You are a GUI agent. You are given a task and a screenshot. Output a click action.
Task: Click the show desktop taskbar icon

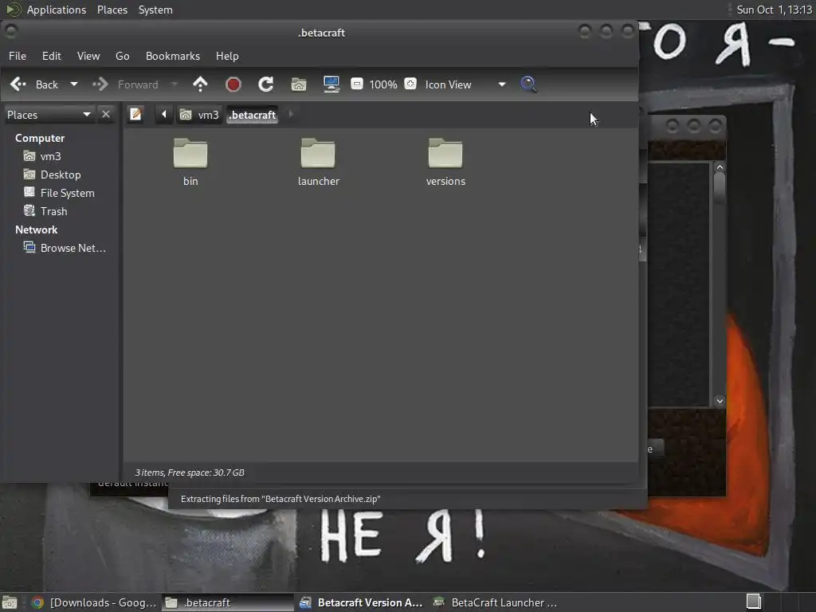click(10, 602)
